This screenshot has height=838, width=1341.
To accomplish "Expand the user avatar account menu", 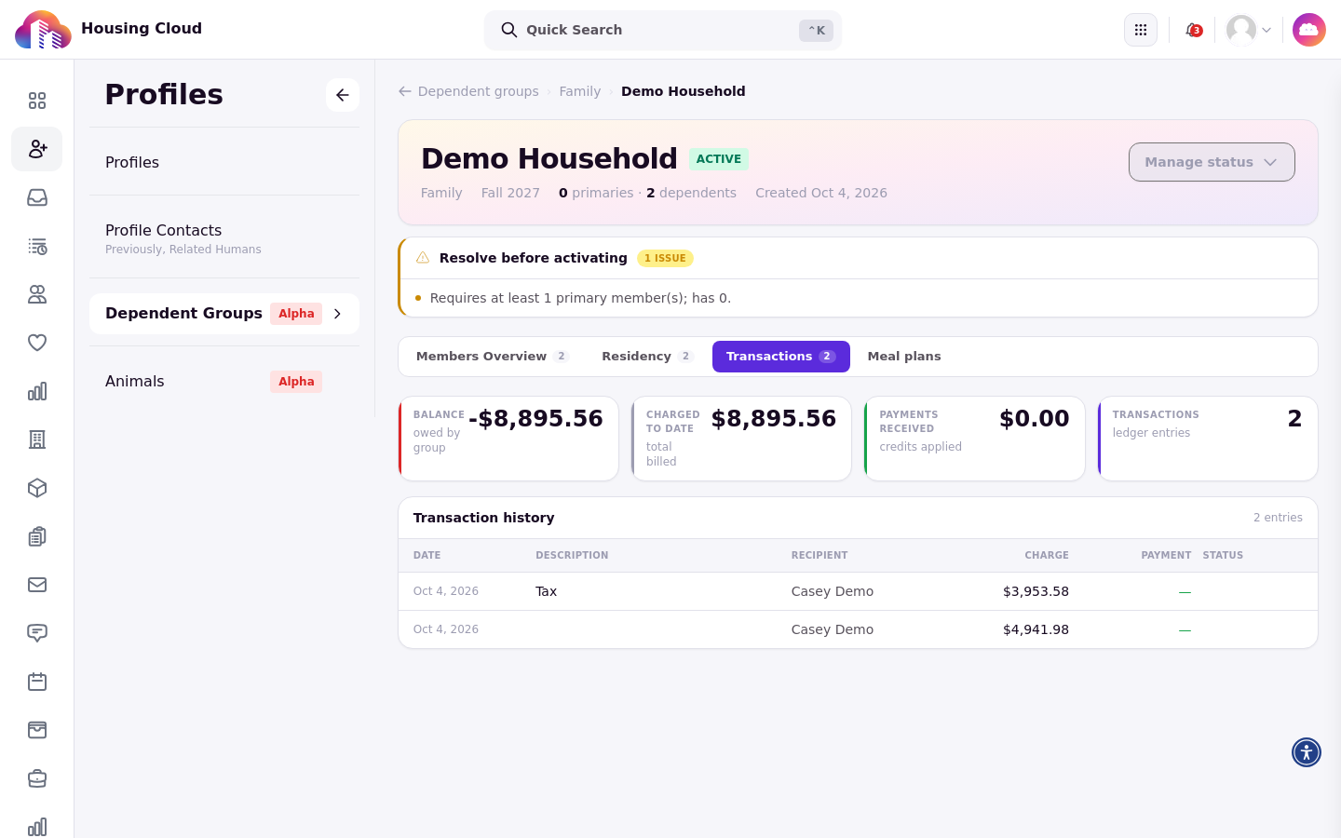I will [x=1249, y=30].
